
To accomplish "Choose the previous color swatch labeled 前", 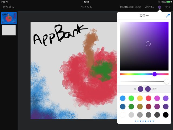I will [141, 89].
